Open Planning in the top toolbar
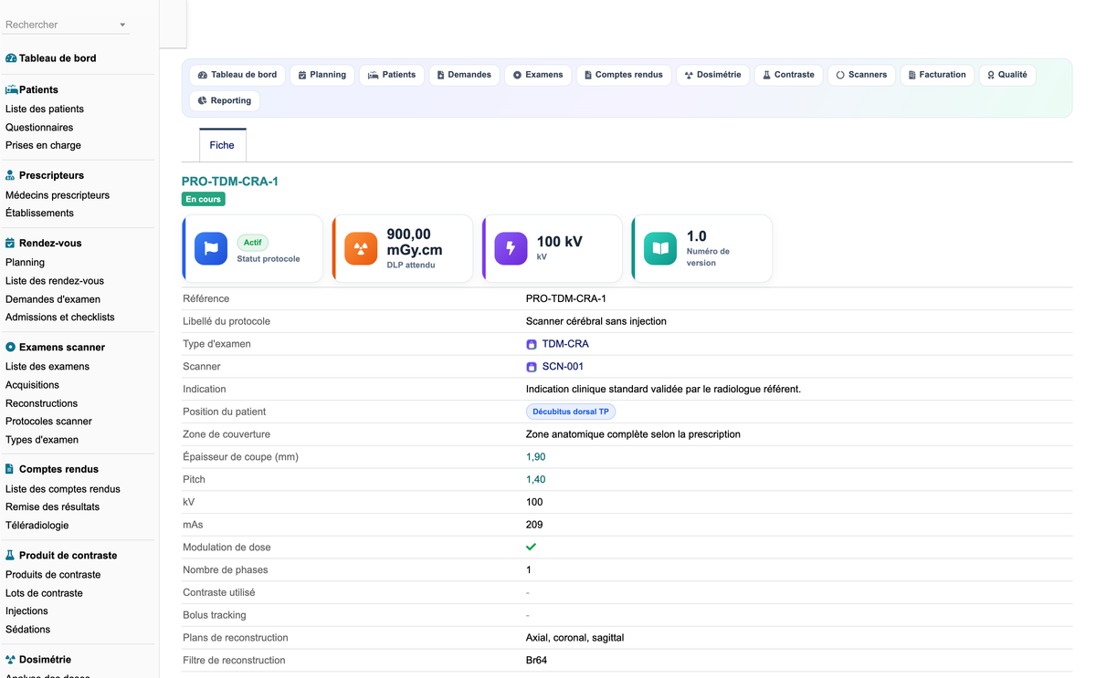The width and height of the screenshot is (1096, 678). [x=322, y=75]
